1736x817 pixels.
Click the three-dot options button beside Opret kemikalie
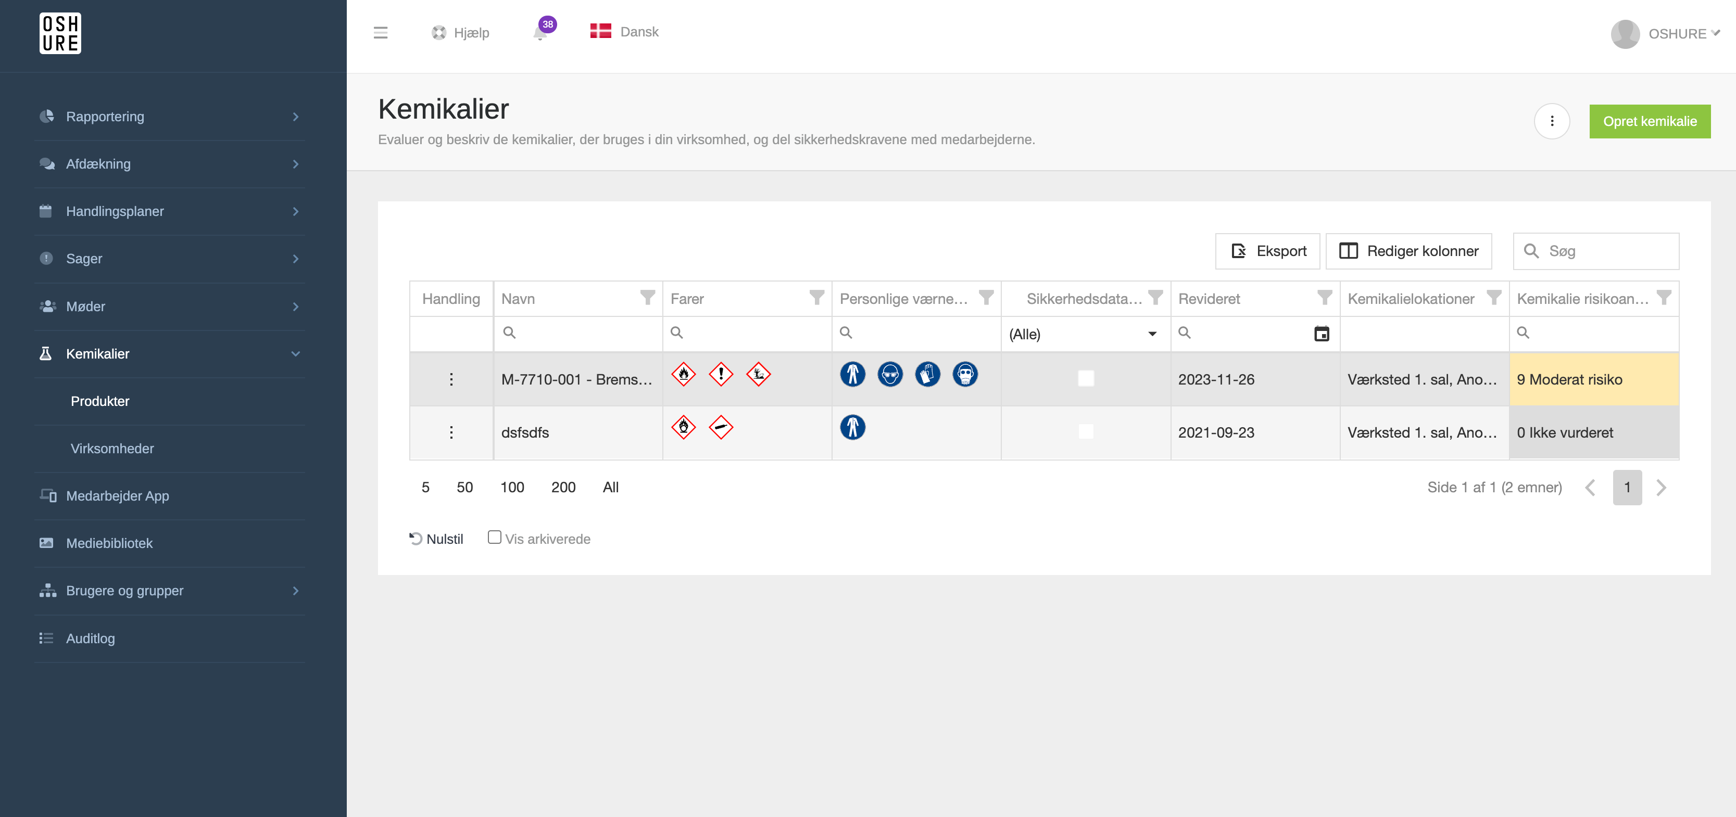pos(1551,121)
